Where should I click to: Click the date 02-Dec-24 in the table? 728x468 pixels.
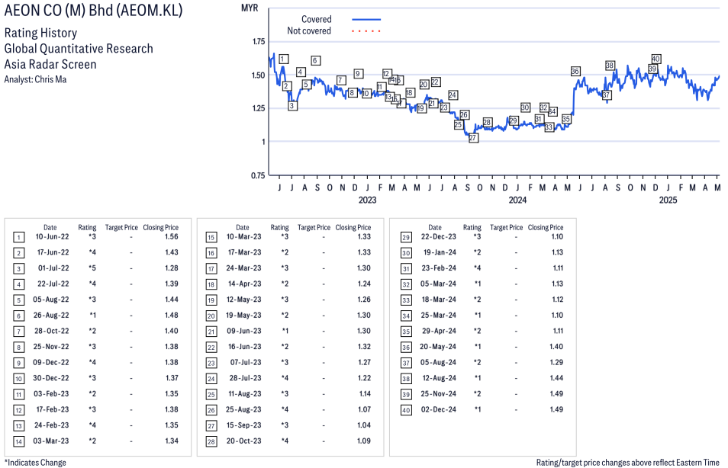point(439,409)
